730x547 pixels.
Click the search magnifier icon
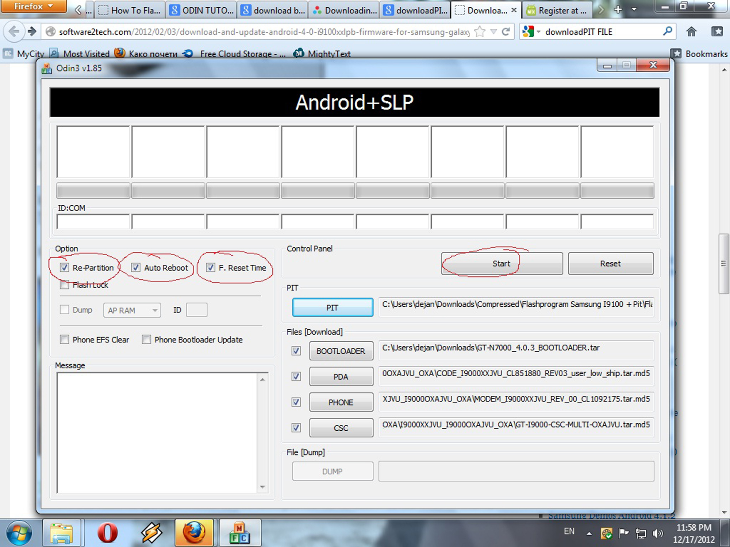click(667, 32)
